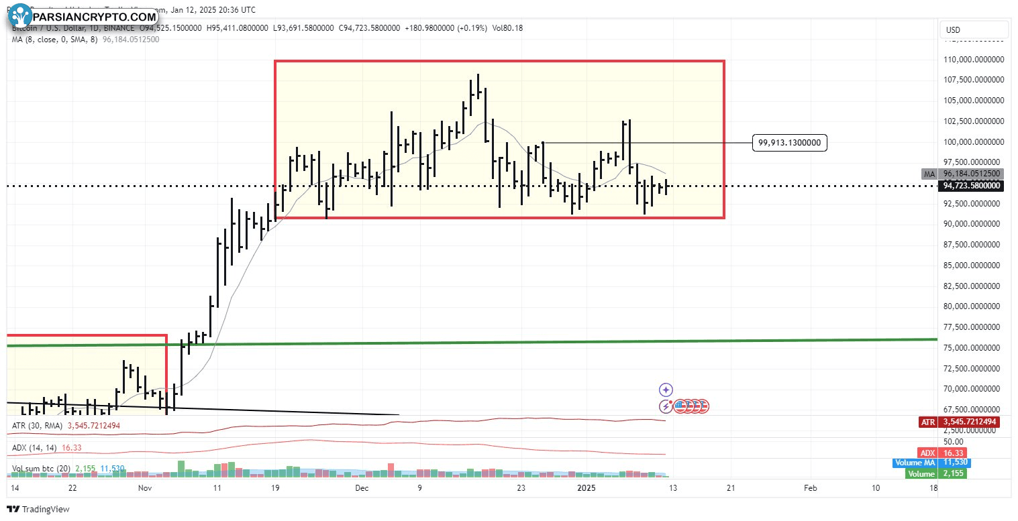Click the TradingView logo at bottom left
This screenshot has width=1018, height=521.
coord(38,509)
